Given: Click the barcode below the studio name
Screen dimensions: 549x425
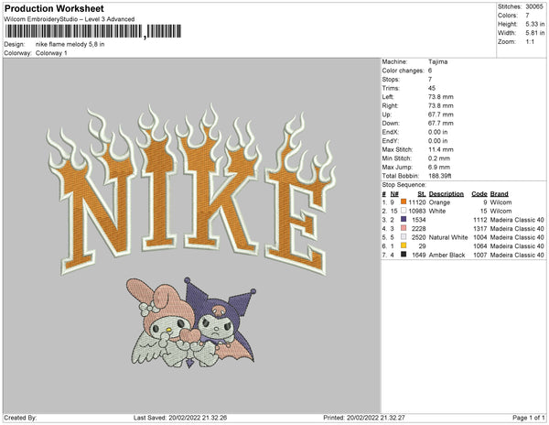Looking at the screenshot, I should (93, 31).
